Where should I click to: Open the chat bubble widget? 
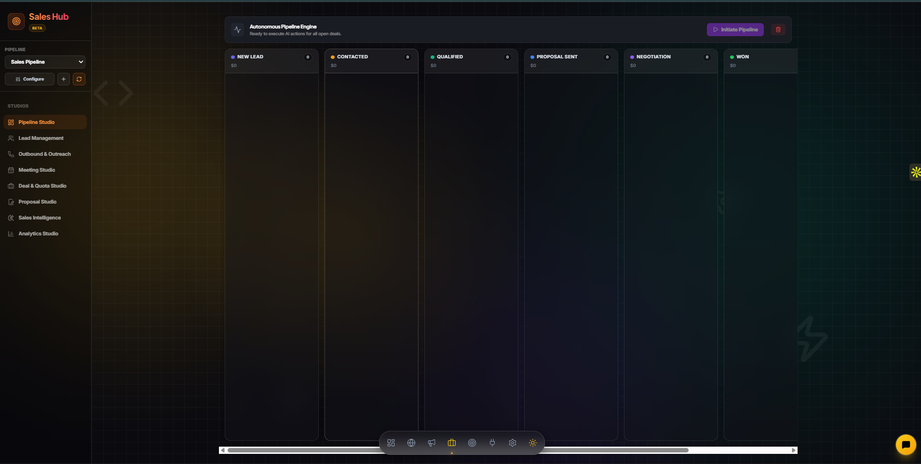(906, 445)
